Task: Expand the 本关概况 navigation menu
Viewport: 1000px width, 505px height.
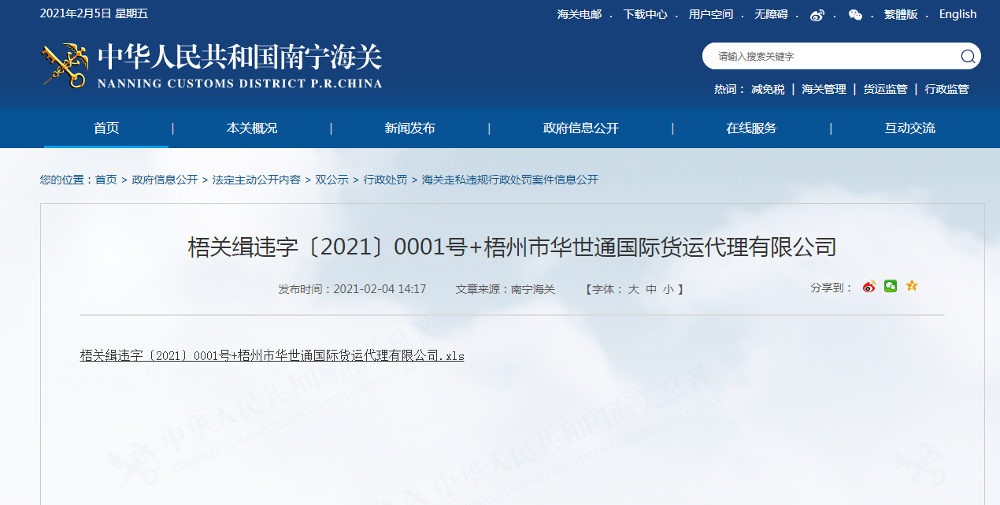Action: [x=252, y=128]
